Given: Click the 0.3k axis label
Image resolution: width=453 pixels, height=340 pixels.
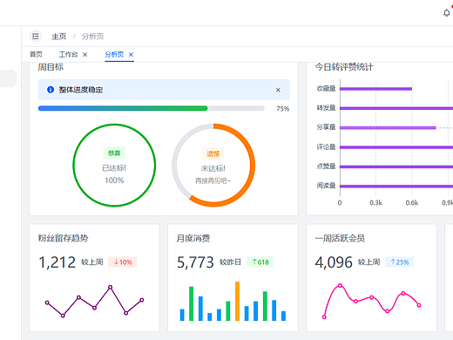Looking at the screenshot, I should [x=375, y=202].
